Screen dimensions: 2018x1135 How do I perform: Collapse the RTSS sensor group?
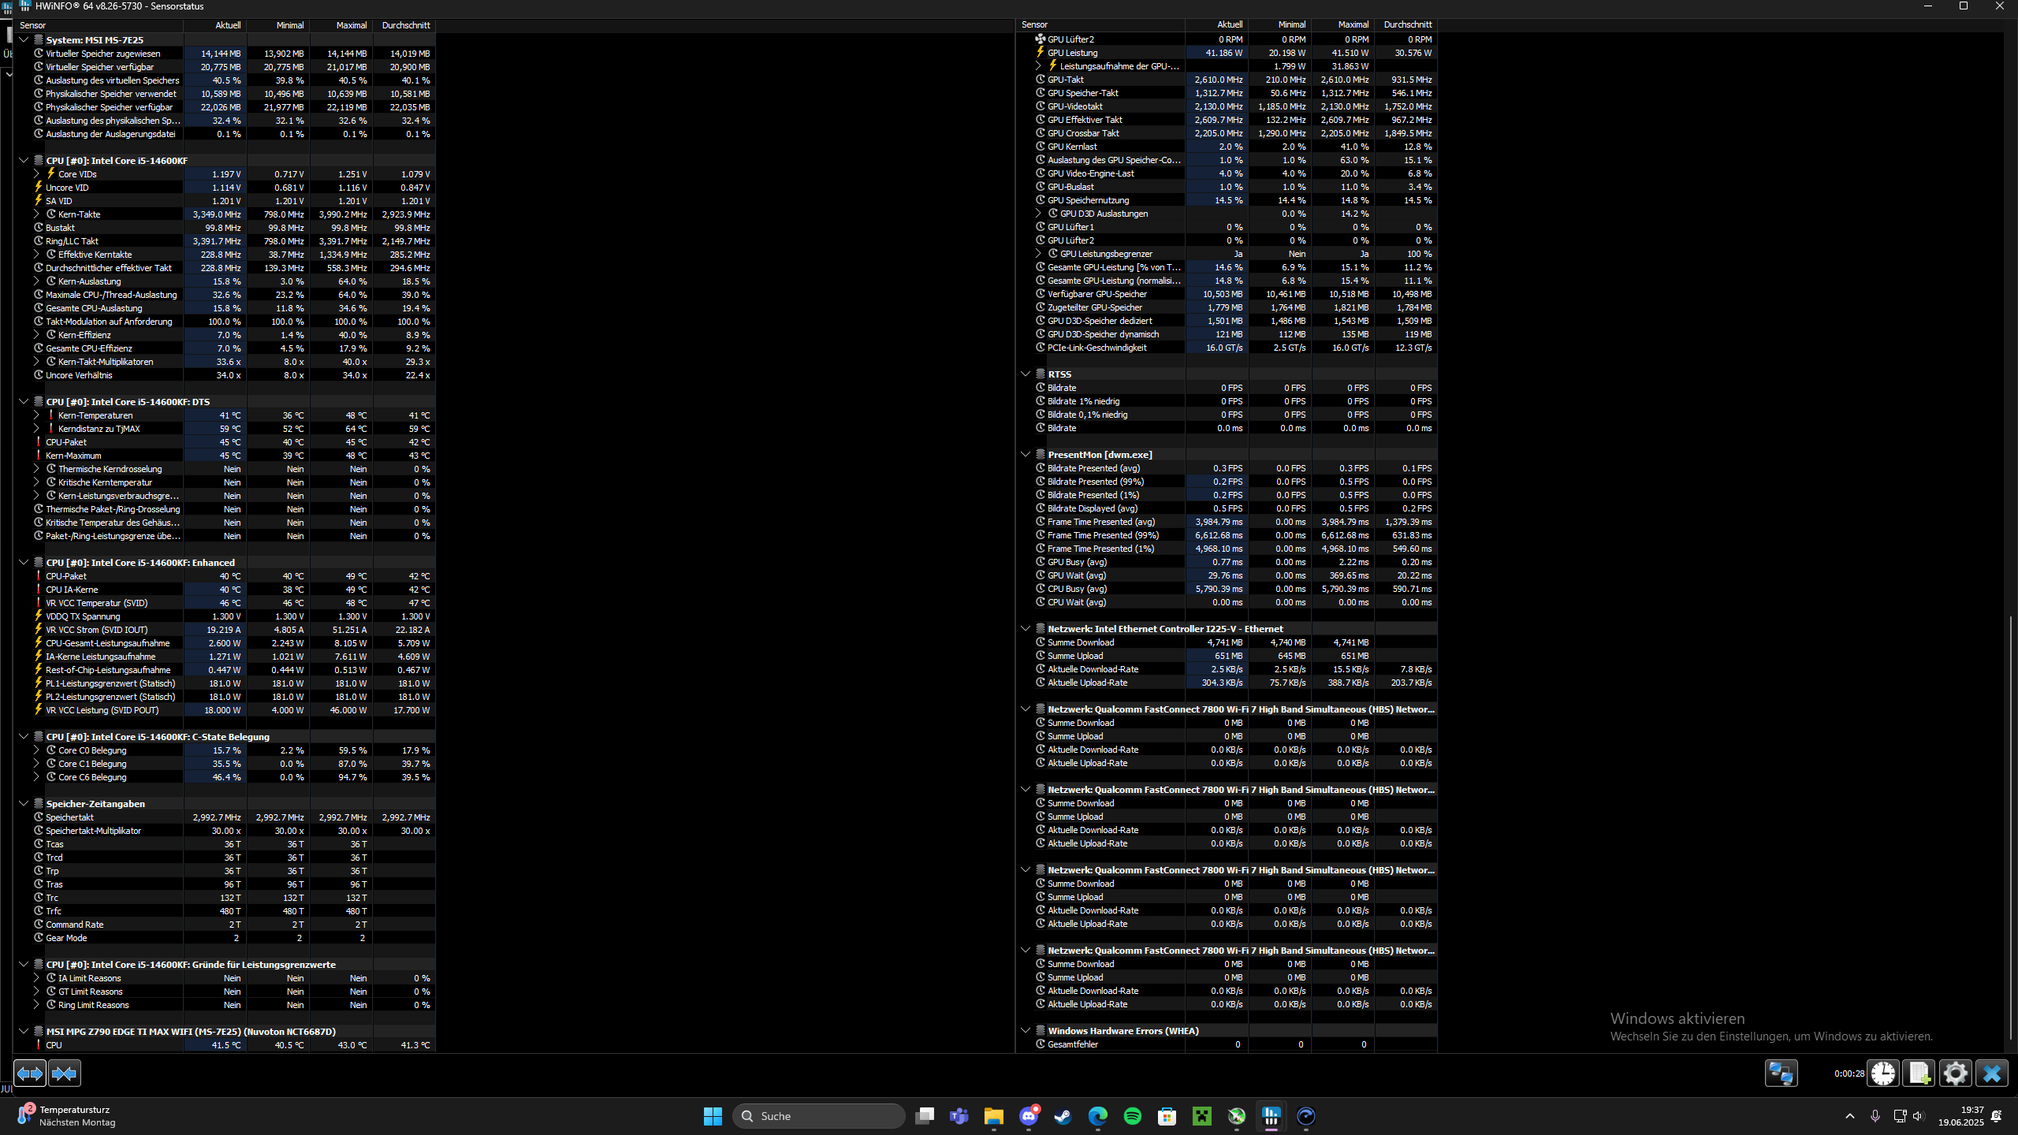tap(1026, 374)
